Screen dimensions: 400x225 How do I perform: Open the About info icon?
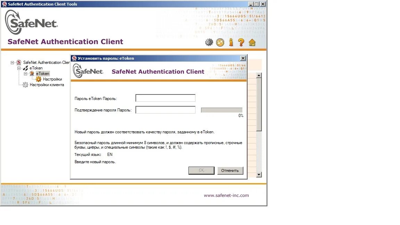pos(231,42)
